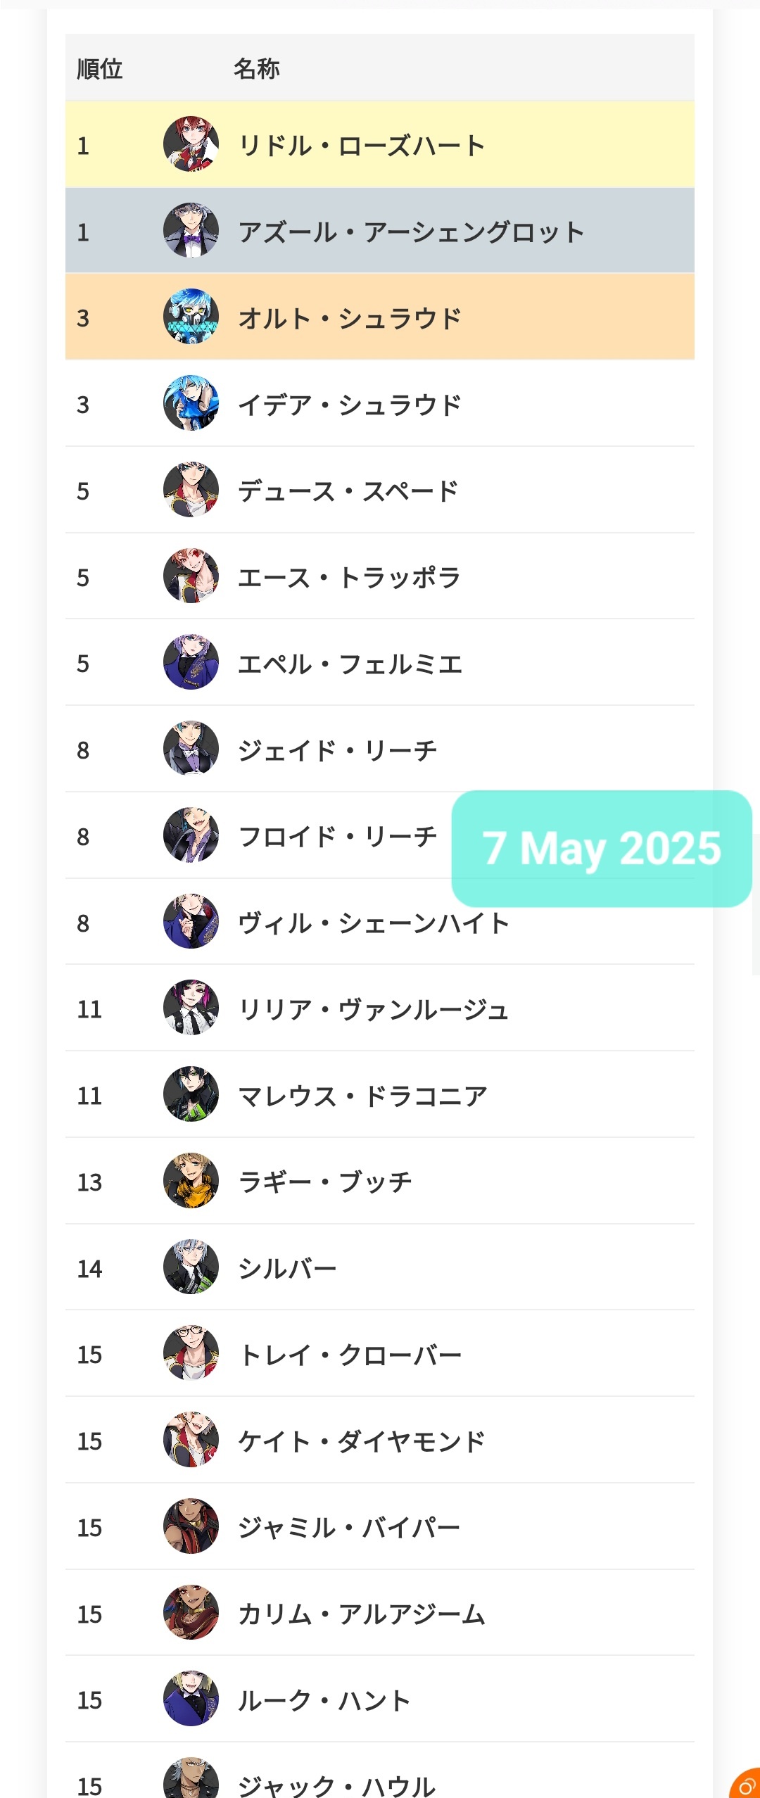Tap Riddle Rosehearts' avatar in first place

pos(191,144)
